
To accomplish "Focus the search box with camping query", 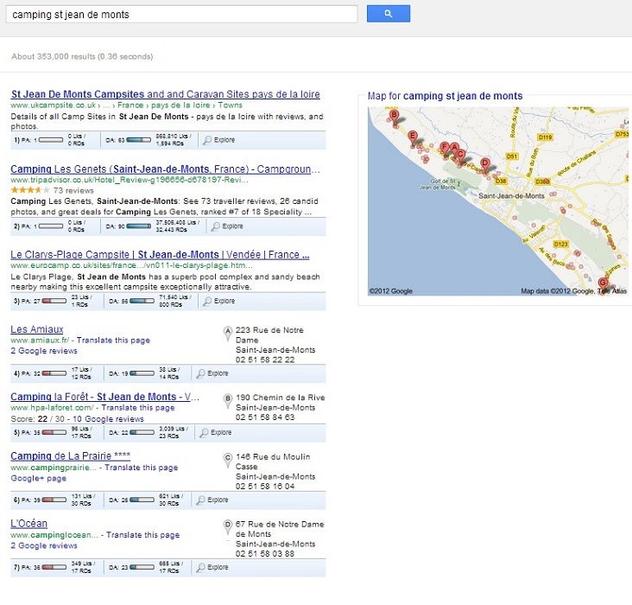I will coord(182,15).
